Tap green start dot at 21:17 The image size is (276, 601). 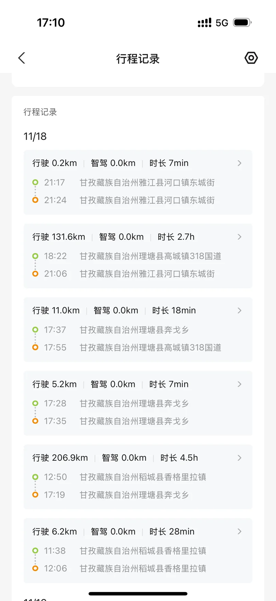click(35, 182)
